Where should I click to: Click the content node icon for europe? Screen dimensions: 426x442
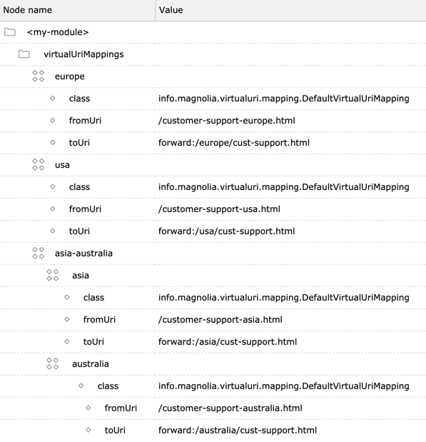pyautogui.click(x=39, y=76)
